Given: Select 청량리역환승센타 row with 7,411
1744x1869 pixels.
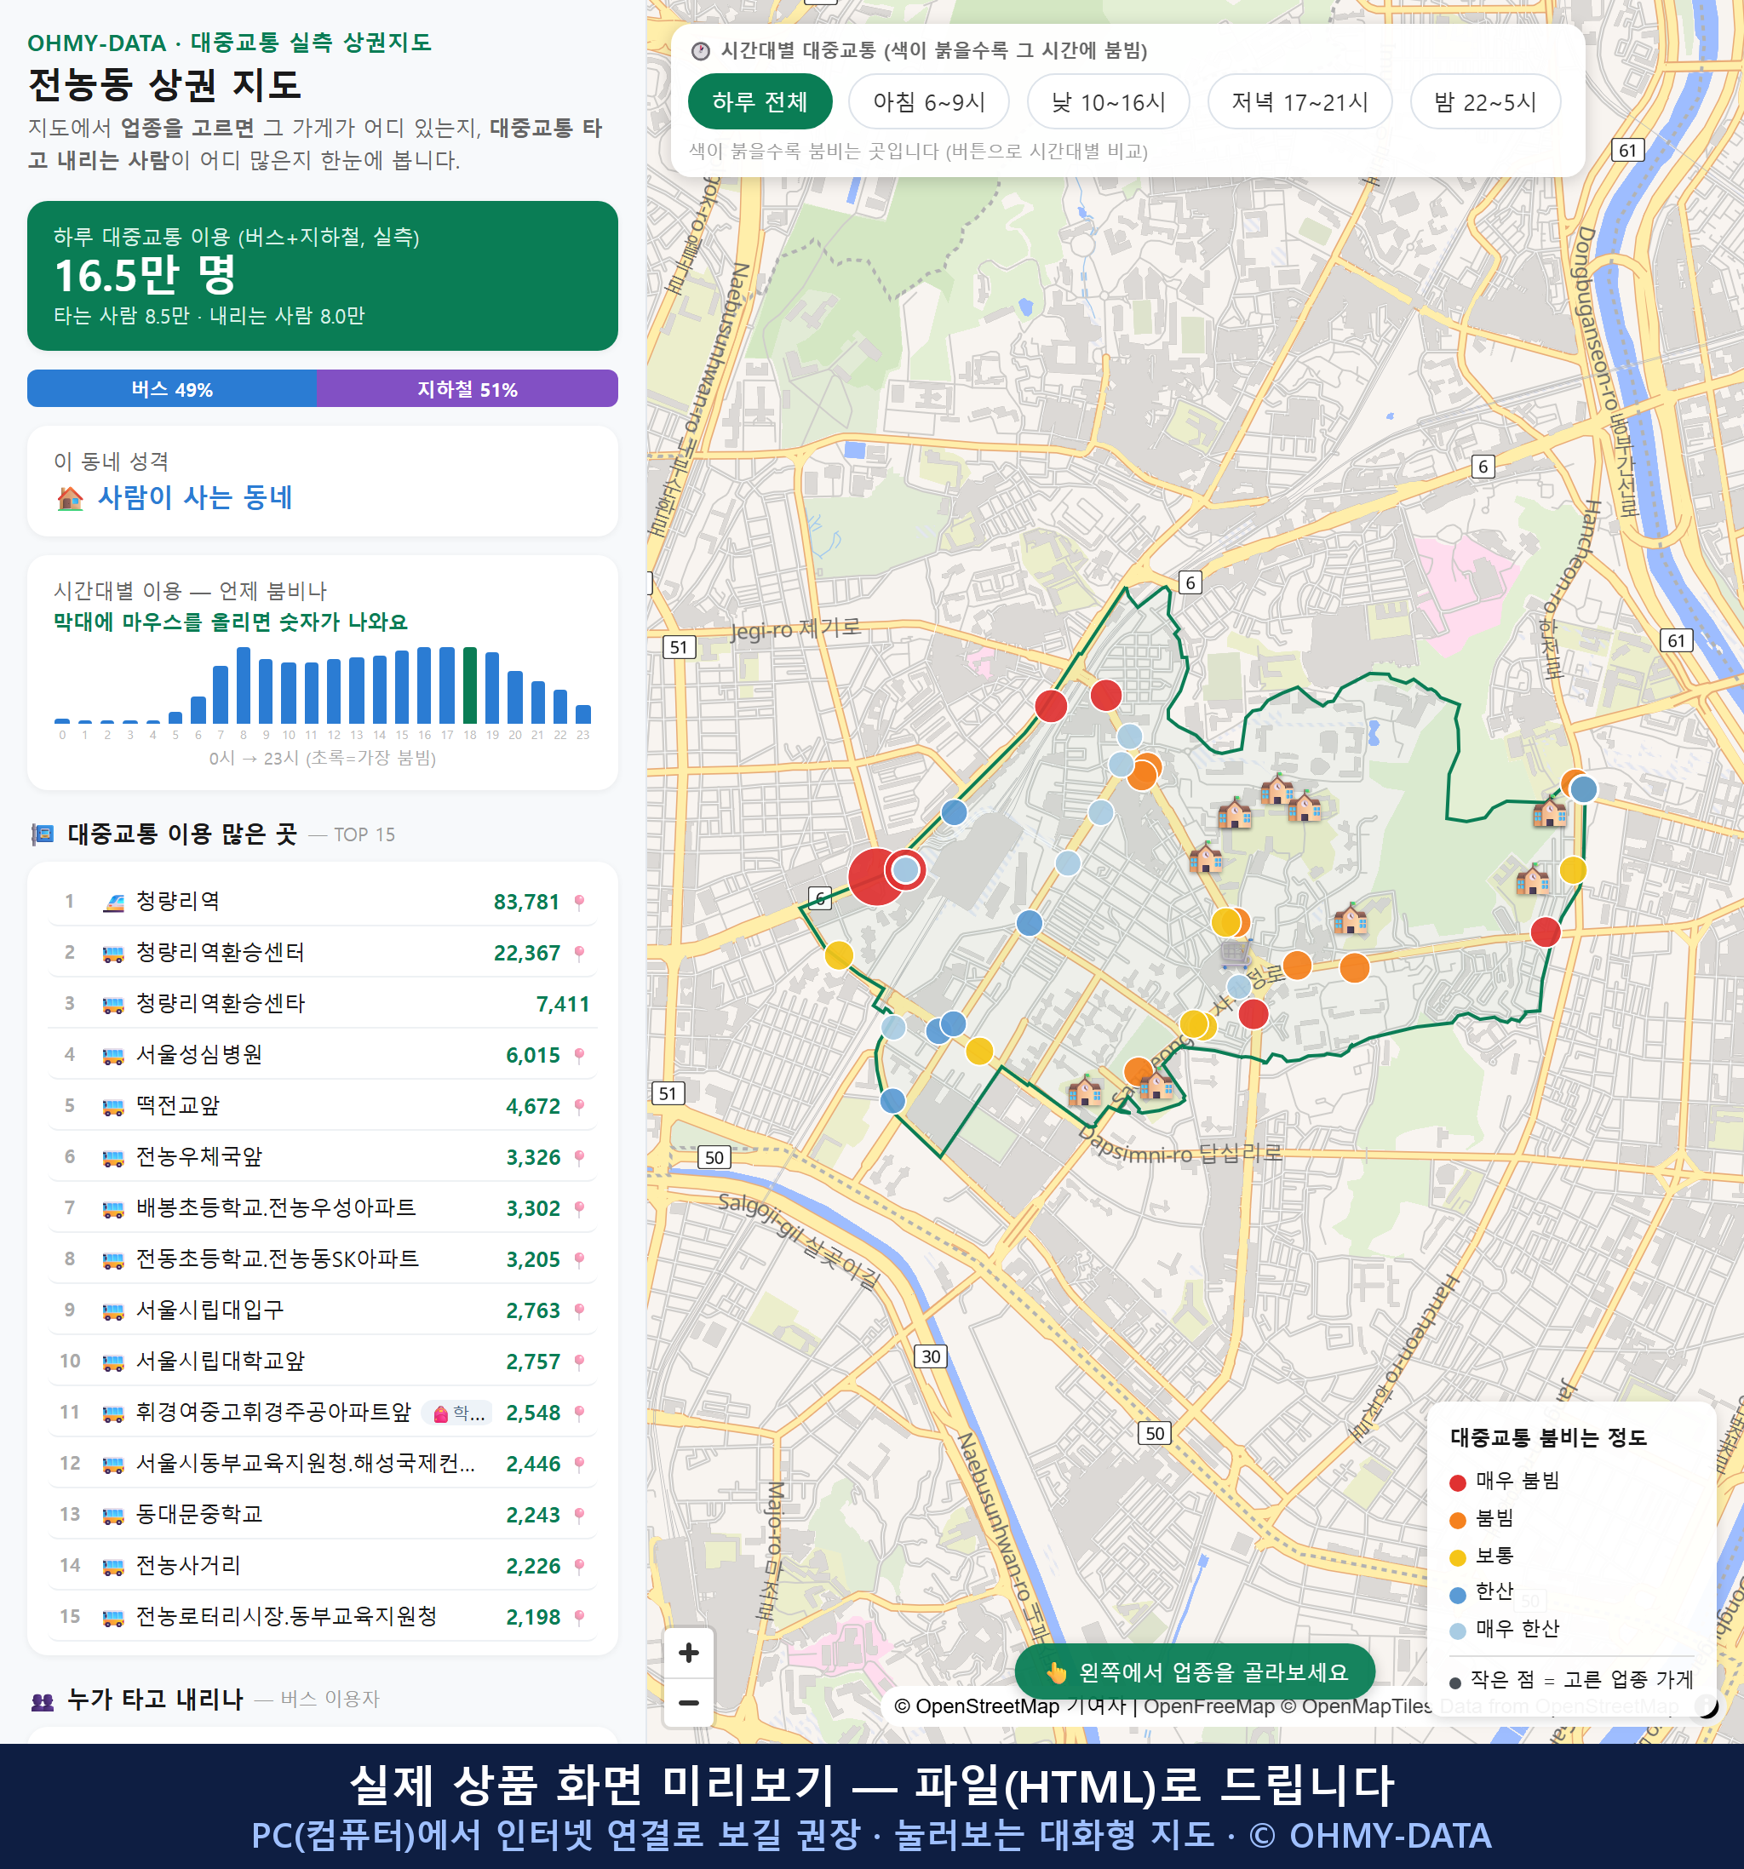Looking at the screenshot, I should pos(323,1003).
